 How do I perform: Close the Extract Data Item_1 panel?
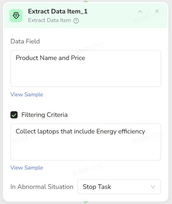tap(157, 11)
